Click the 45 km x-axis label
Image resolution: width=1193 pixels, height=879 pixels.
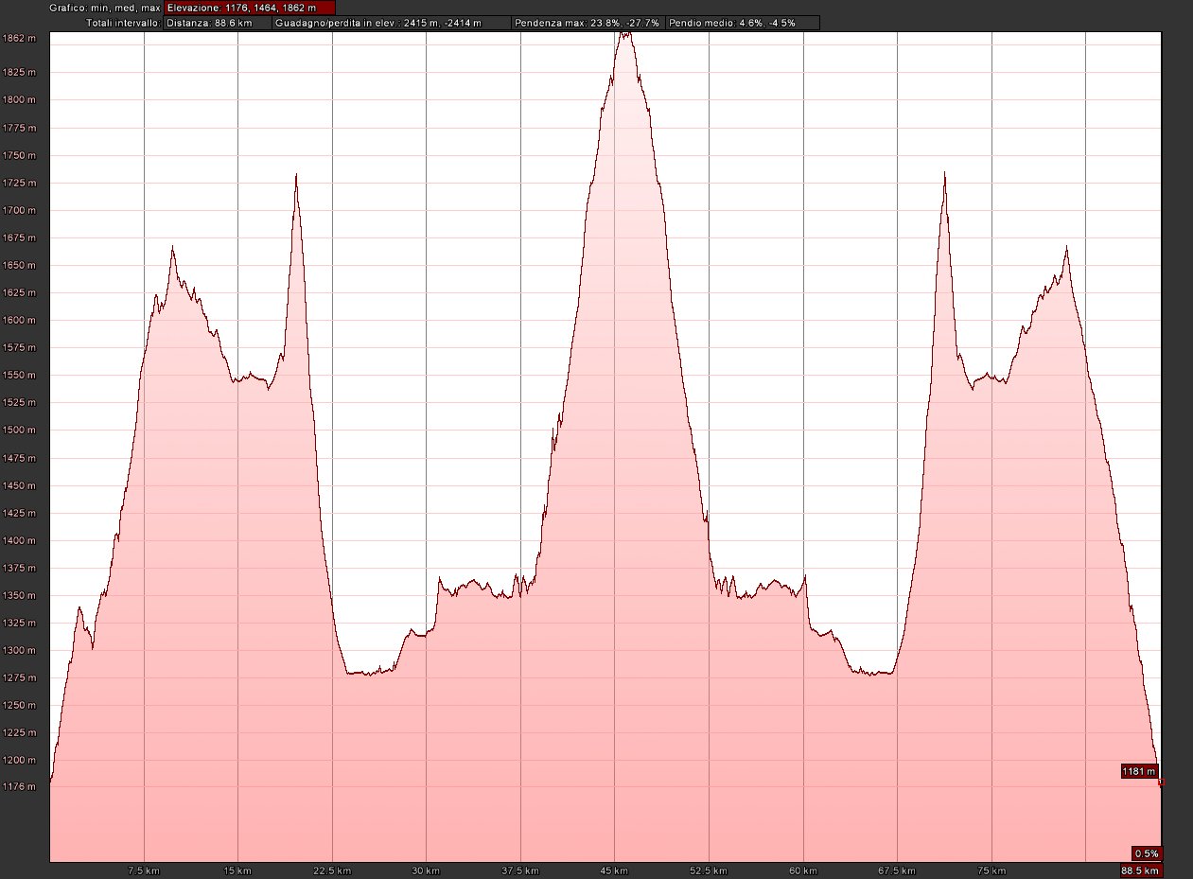point(615,870)
